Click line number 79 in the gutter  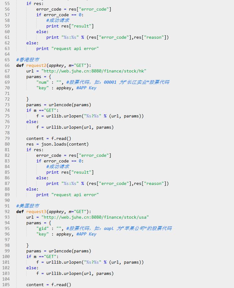tap(7, 138)
